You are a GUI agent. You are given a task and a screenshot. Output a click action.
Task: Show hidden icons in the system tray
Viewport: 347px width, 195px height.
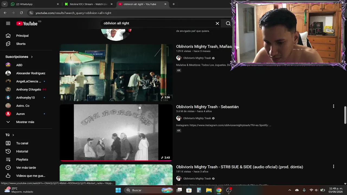click(290, 190)
